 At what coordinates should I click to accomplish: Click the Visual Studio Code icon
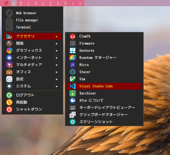[x=73, y=86]
